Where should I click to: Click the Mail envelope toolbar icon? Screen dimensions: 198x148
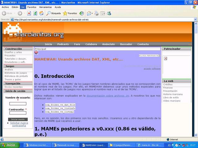click(x=89, y=13)
